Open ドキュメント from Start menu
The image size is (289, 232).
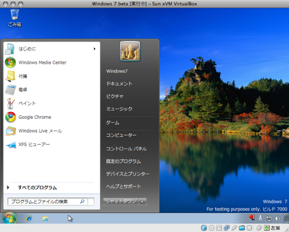click(x=119, y=84)
